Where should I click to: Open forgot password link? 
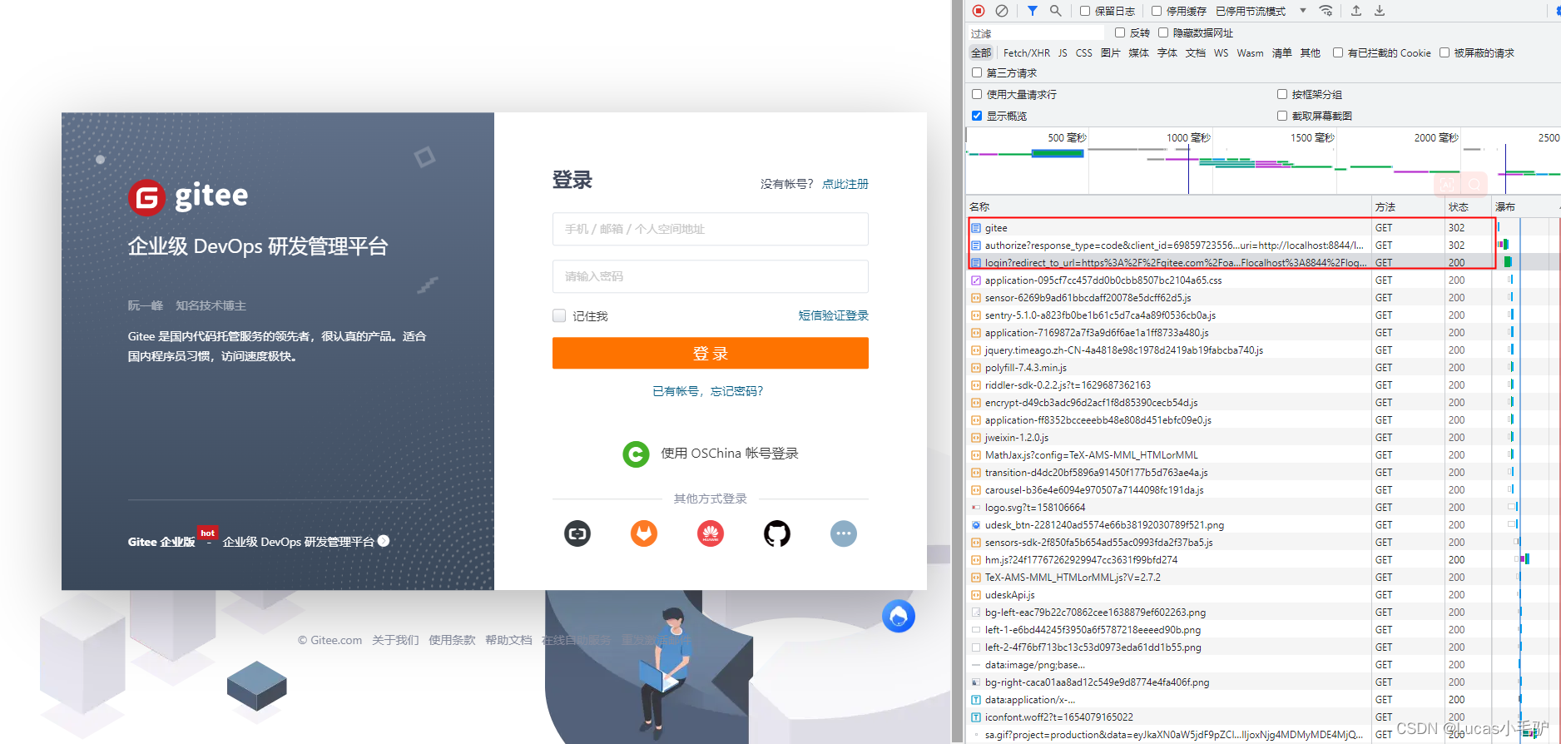click(708, 391)
